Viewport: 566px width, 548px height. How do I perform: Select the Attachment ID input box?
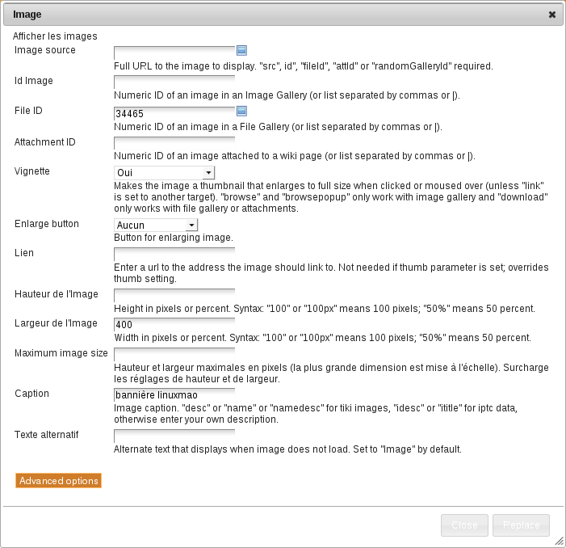coord(174,143)
